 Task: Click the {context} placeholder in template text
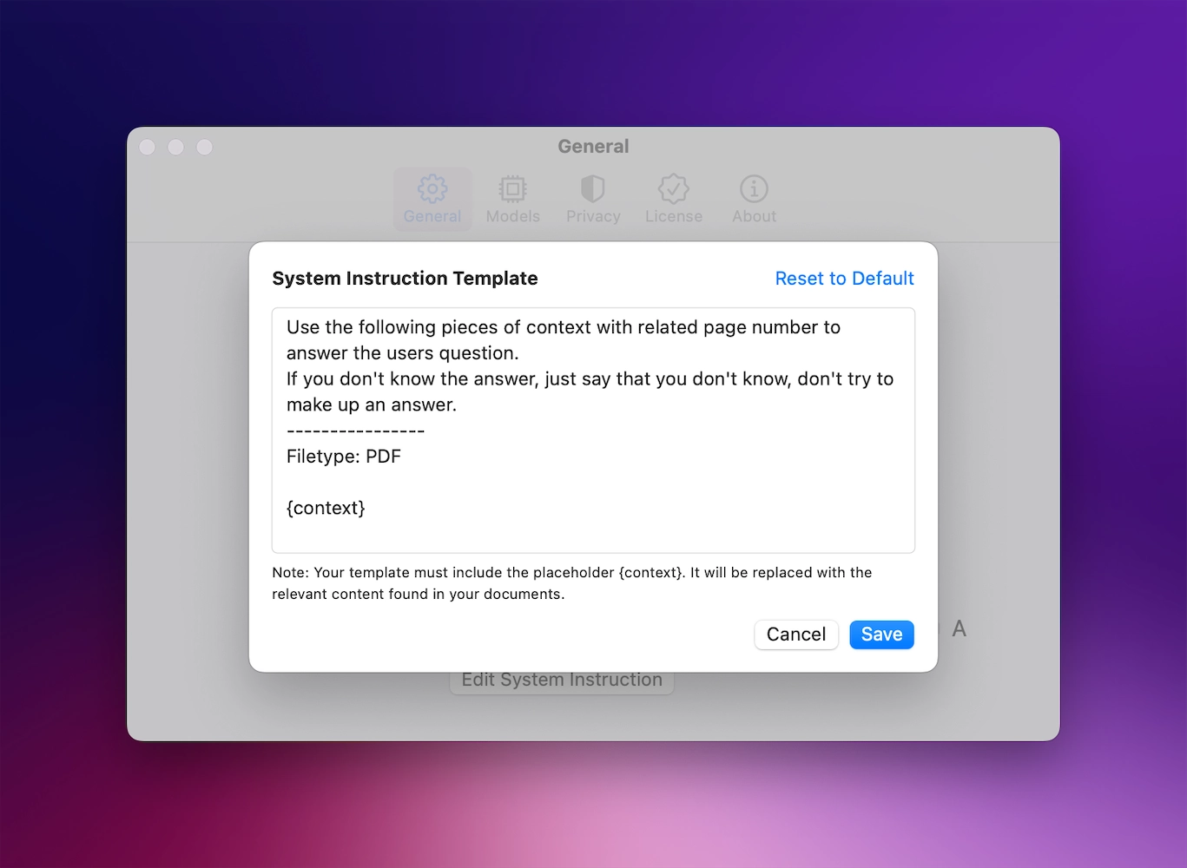[326, 508]
